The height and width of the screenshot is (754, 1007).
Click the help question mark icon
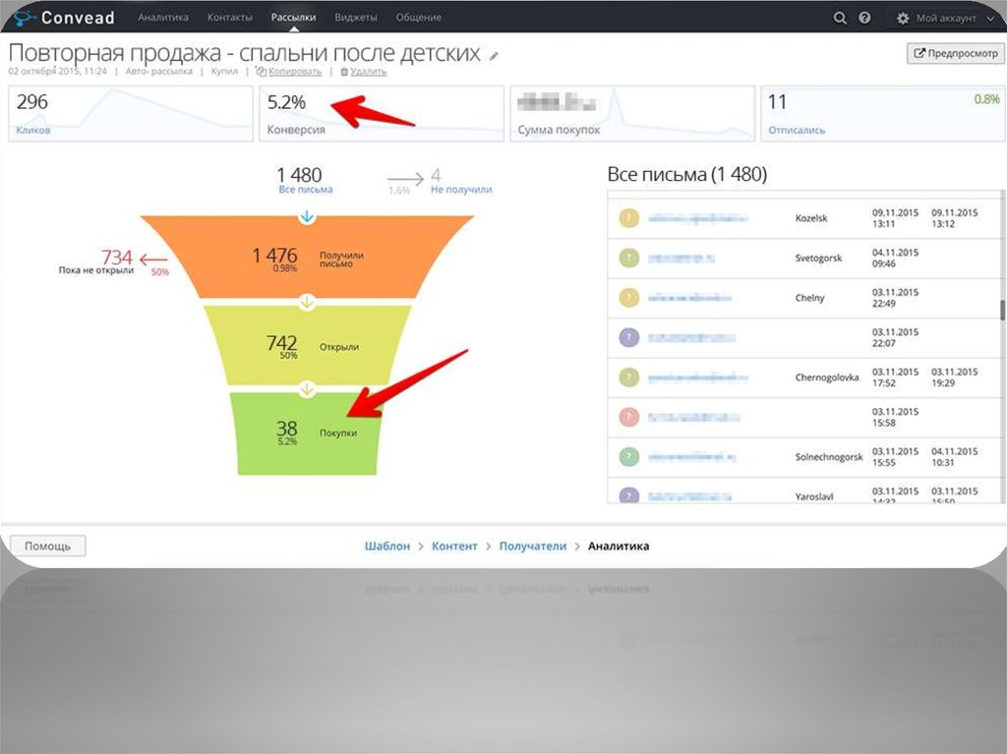864,18
